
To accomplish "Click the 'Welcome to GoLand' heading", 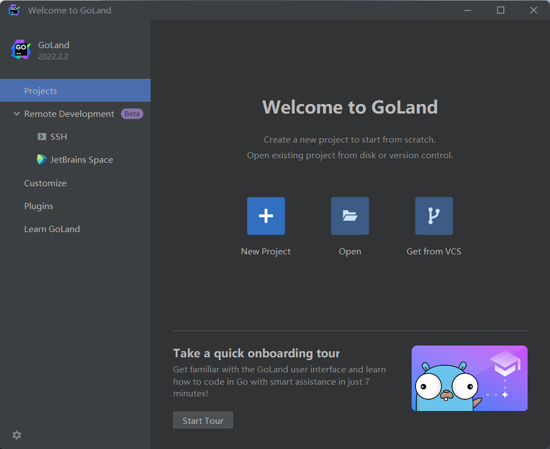I will 349,107.
